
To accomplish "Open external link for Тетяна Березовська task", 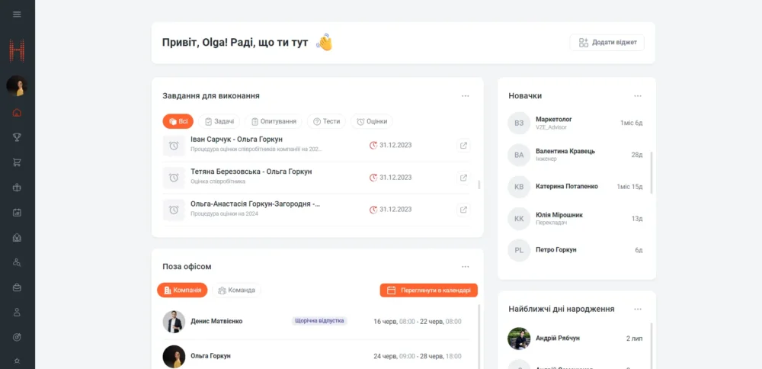I will 463,177.
